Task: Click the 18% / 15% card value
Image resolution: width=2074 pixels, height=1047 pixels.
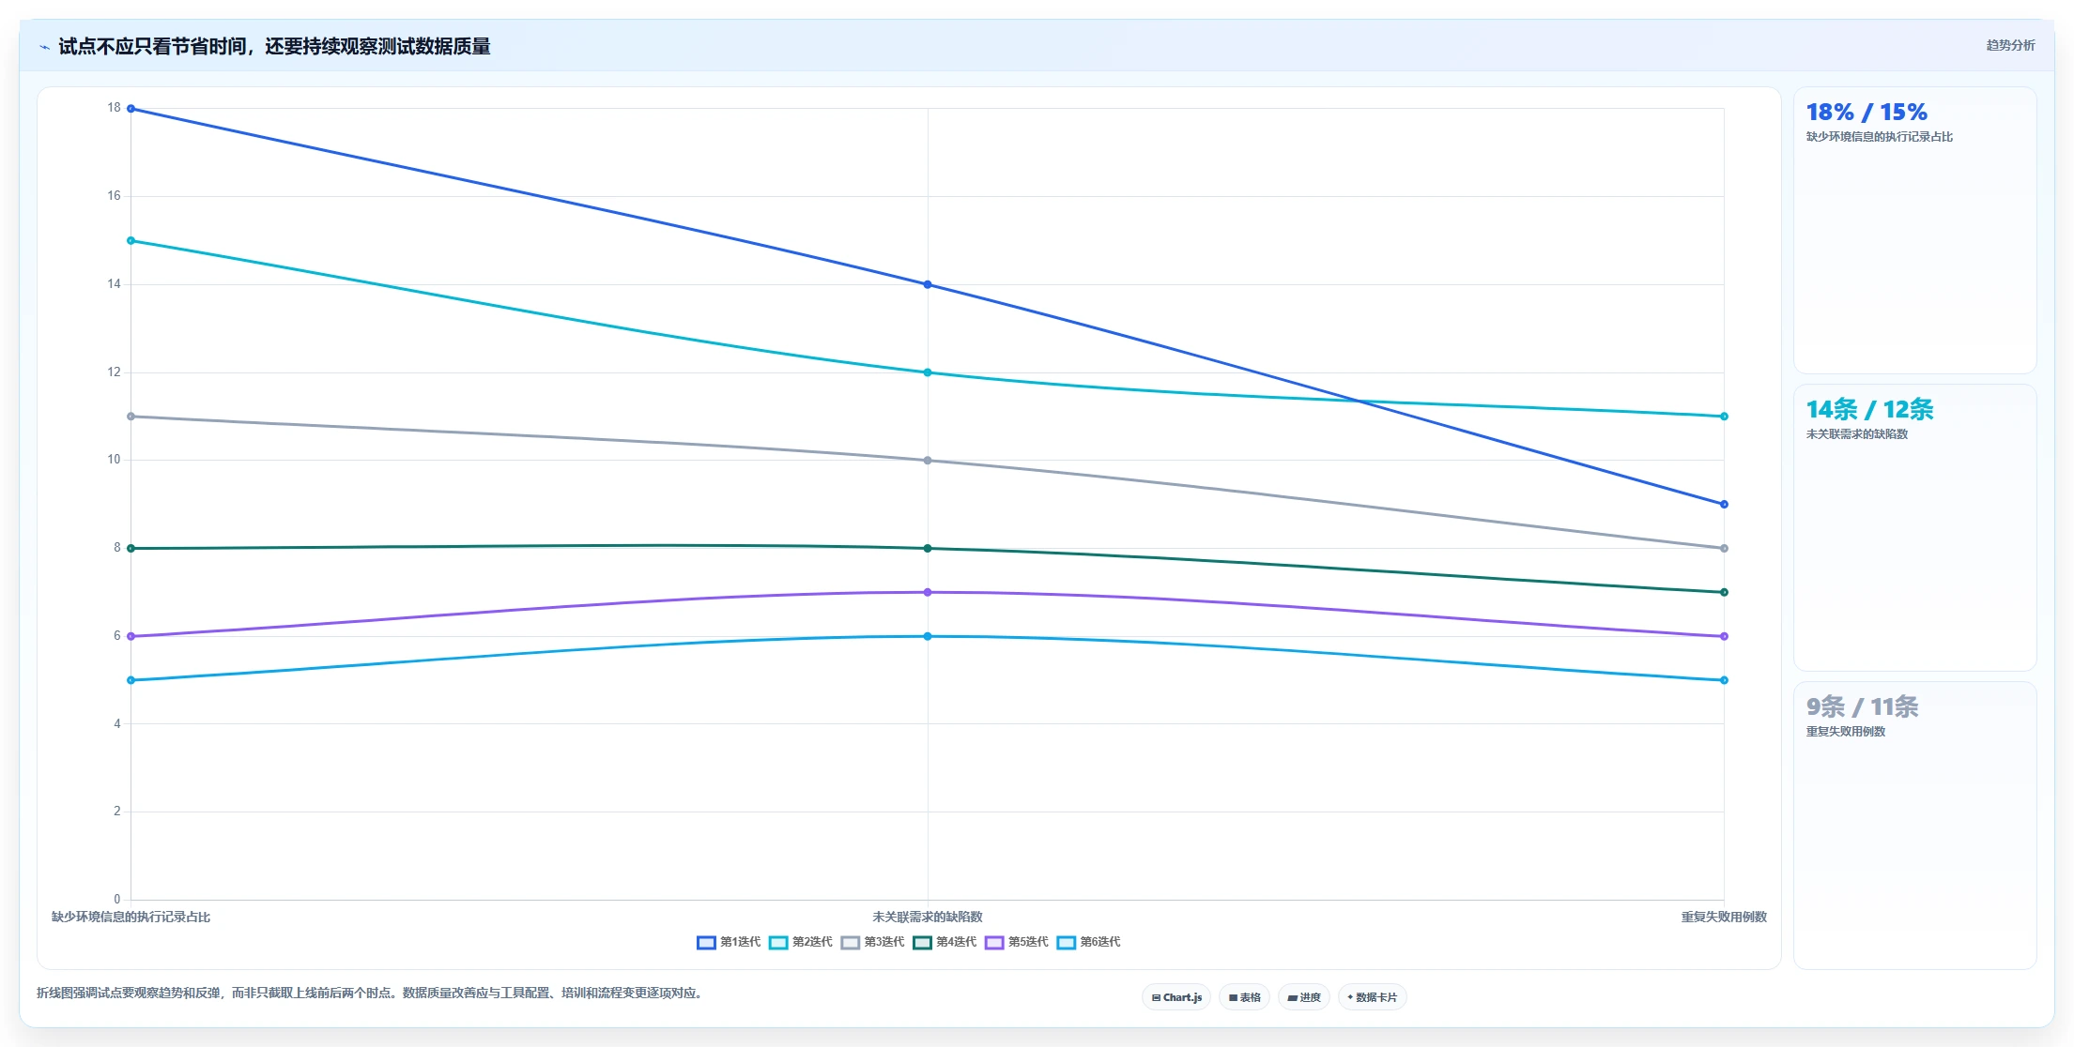Action: click(x=1867, y=113)
